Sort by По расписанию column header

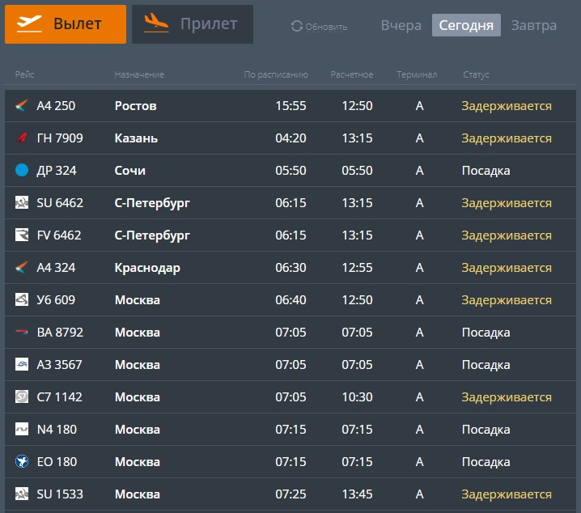click(276, 74)
